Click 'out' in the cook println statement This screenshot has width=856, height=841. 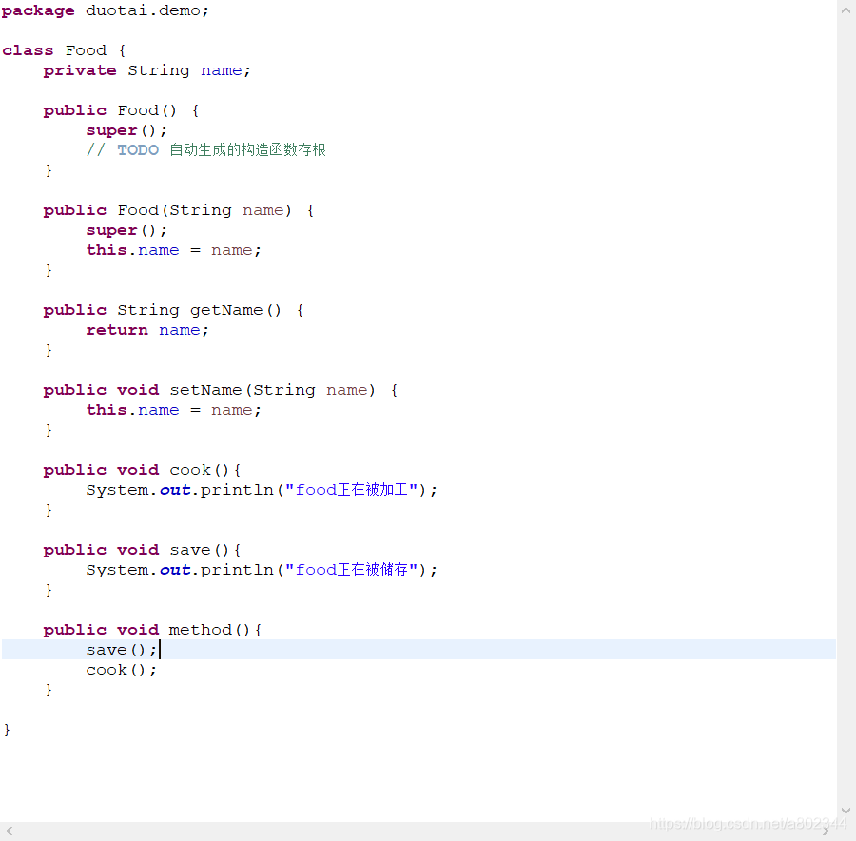coord(175,490)
